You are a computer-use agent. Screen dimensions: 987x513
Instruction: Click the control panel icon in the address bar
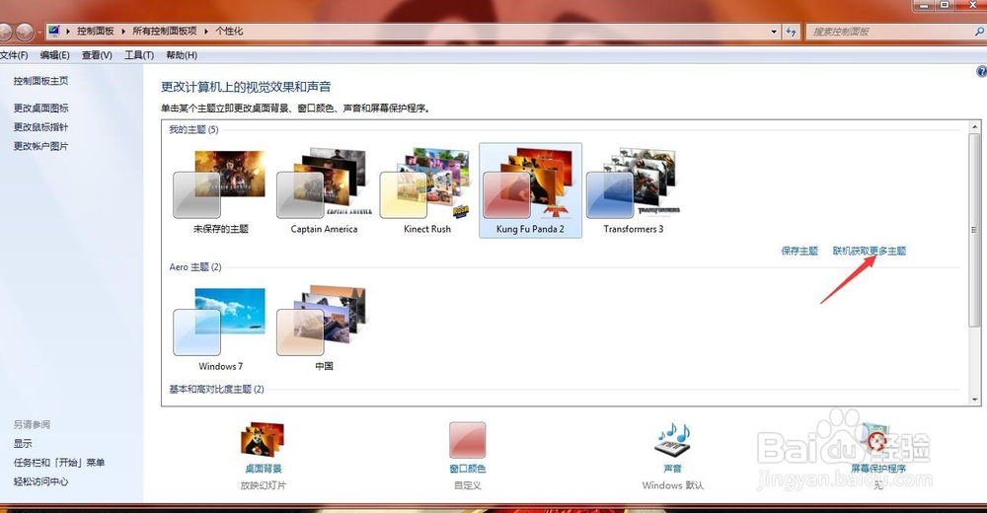(54, 31)
